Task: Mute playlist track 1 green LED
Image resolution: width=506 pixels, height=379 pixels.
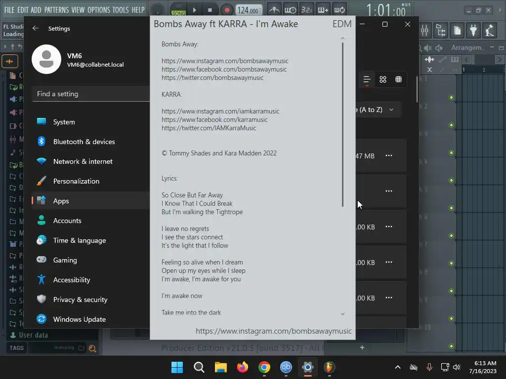Action: tap(451, 97)
